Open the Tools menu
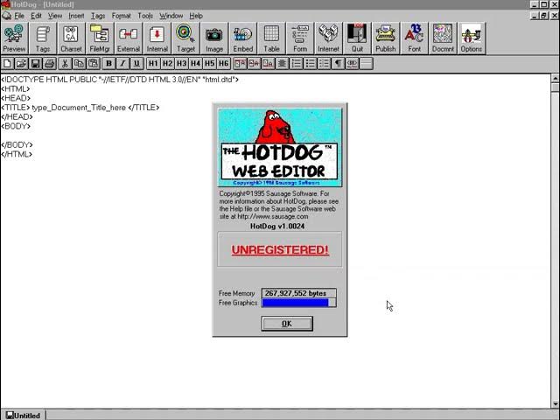560x420 pixels. (145, 16)
